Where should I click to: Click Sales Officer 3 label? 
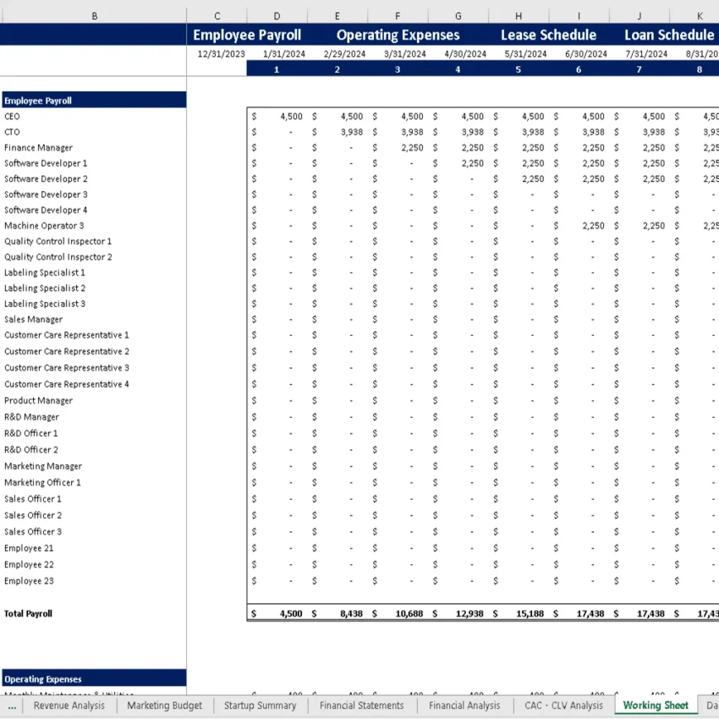pyautogui.click(x=32, y=531)
